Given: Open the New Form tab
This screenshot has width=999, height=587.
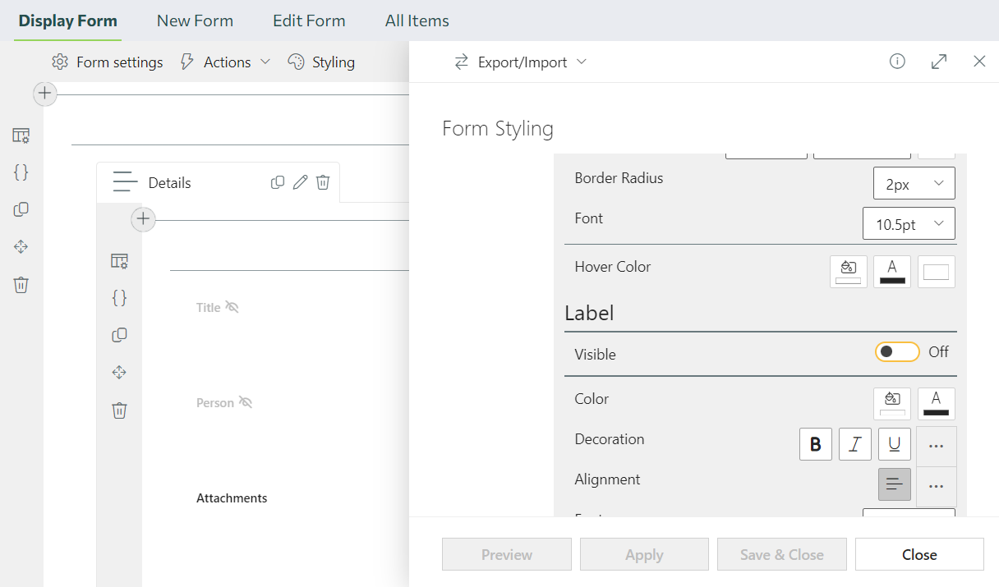Looking at the screenshot, I should pyautogui.click(x=195, y=21).
